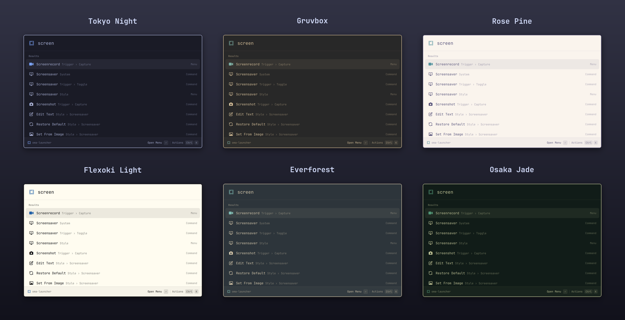Click Actions in Osaka Jade footer
The width and height of the screenshot is (625, 320).
click(577, 292)
